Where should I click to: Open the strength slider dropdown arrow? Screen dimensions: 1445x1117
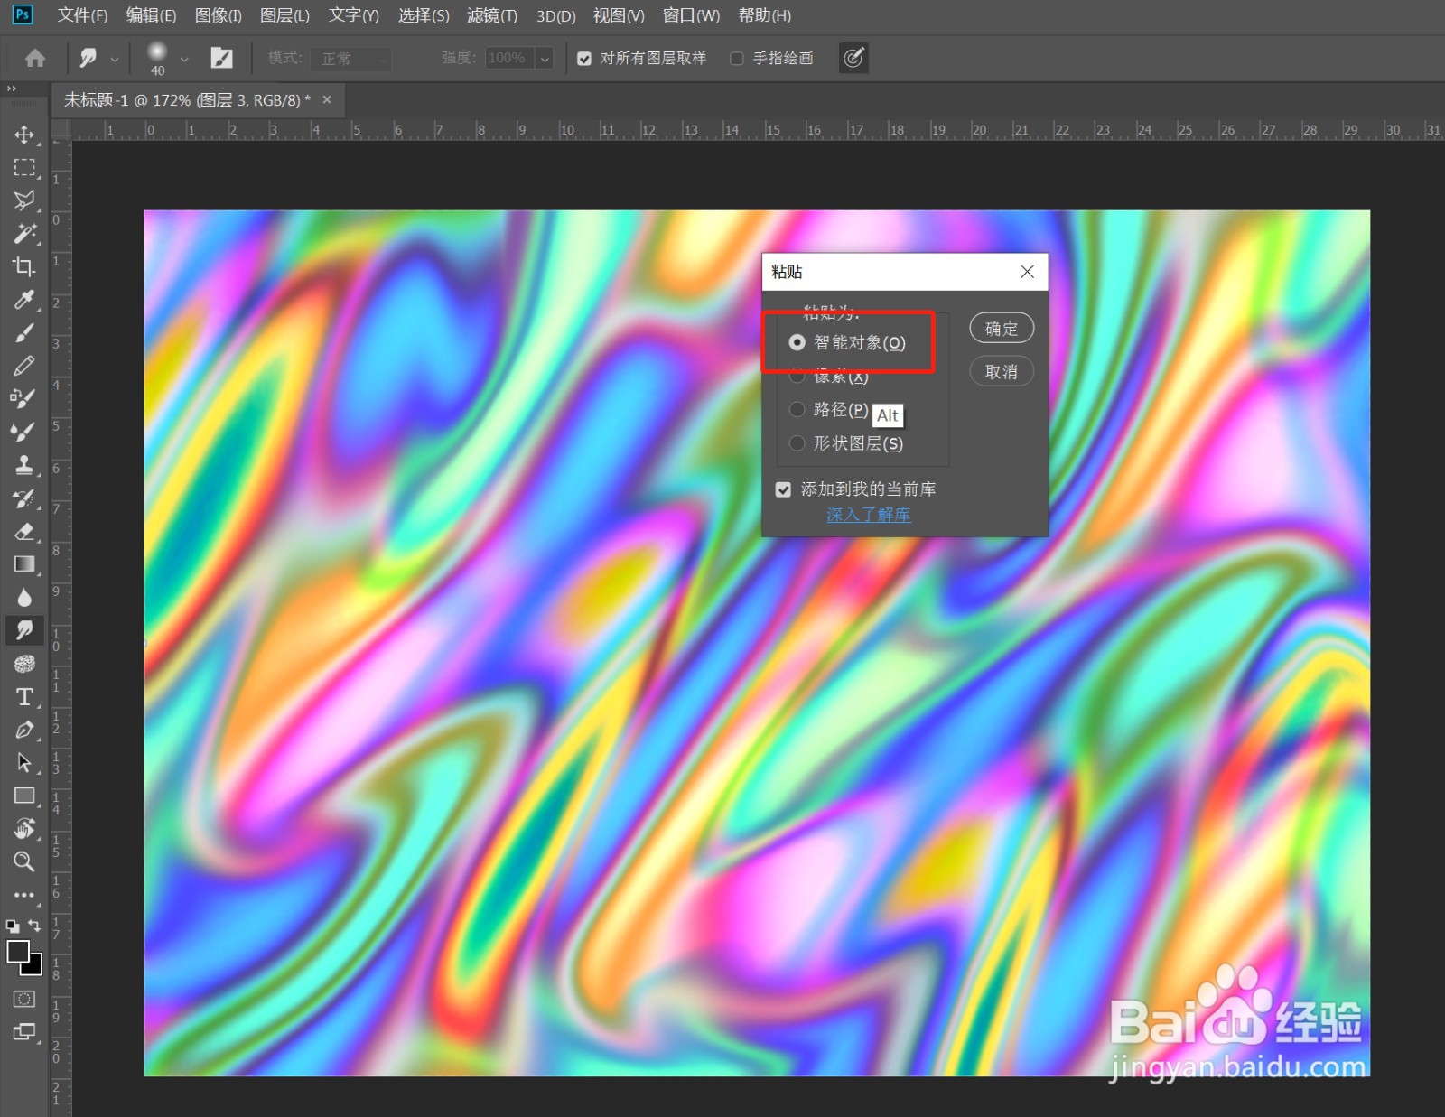pos(545,59)
